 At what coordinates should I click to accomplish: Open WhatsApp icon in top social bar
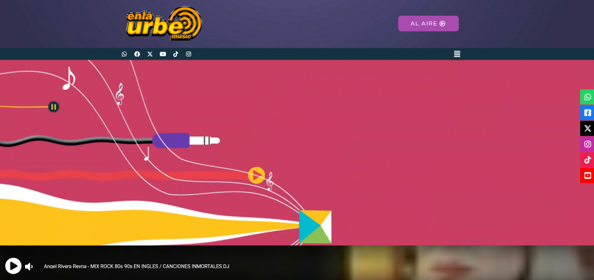click(124, 54)
